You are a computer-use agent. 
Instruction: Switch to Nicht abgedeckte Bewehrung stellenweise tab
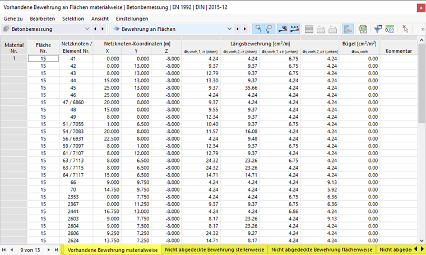coord(214,249)
